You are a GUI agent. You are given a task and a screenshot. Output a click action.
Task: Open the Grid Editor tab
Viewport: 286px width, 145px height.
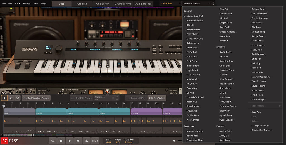103,4
